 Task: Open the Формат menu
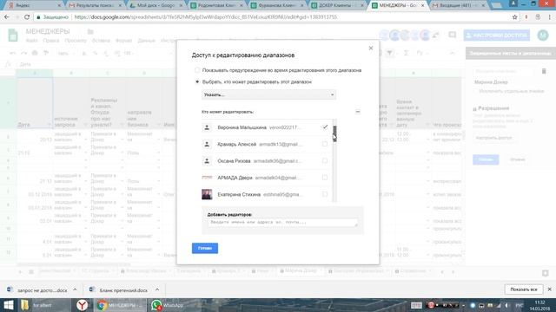[123, 41]
